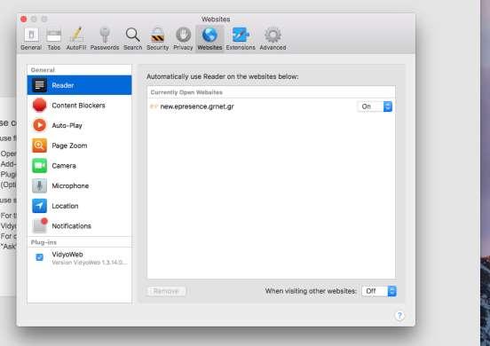Open the Search preferences pane
Screen dimensions: 490x346
click(132, 39)
